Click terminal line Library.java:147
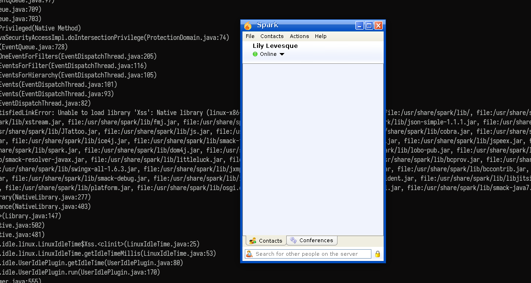The width and height of the screenshot is (531, 283). click(31, 216)
